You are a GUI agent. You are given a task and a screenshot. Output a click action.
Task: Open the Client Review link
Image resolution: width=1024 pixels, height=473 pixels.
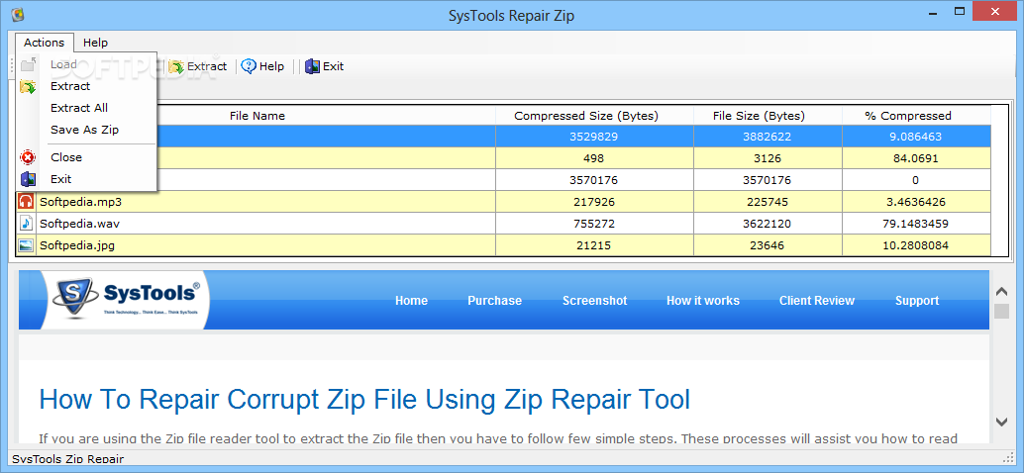tap(816, 301)
